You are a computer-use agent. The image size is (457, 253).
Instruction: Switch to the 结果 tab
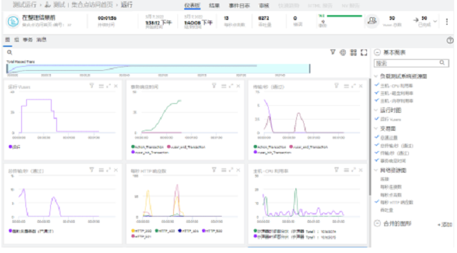[214, 5]
